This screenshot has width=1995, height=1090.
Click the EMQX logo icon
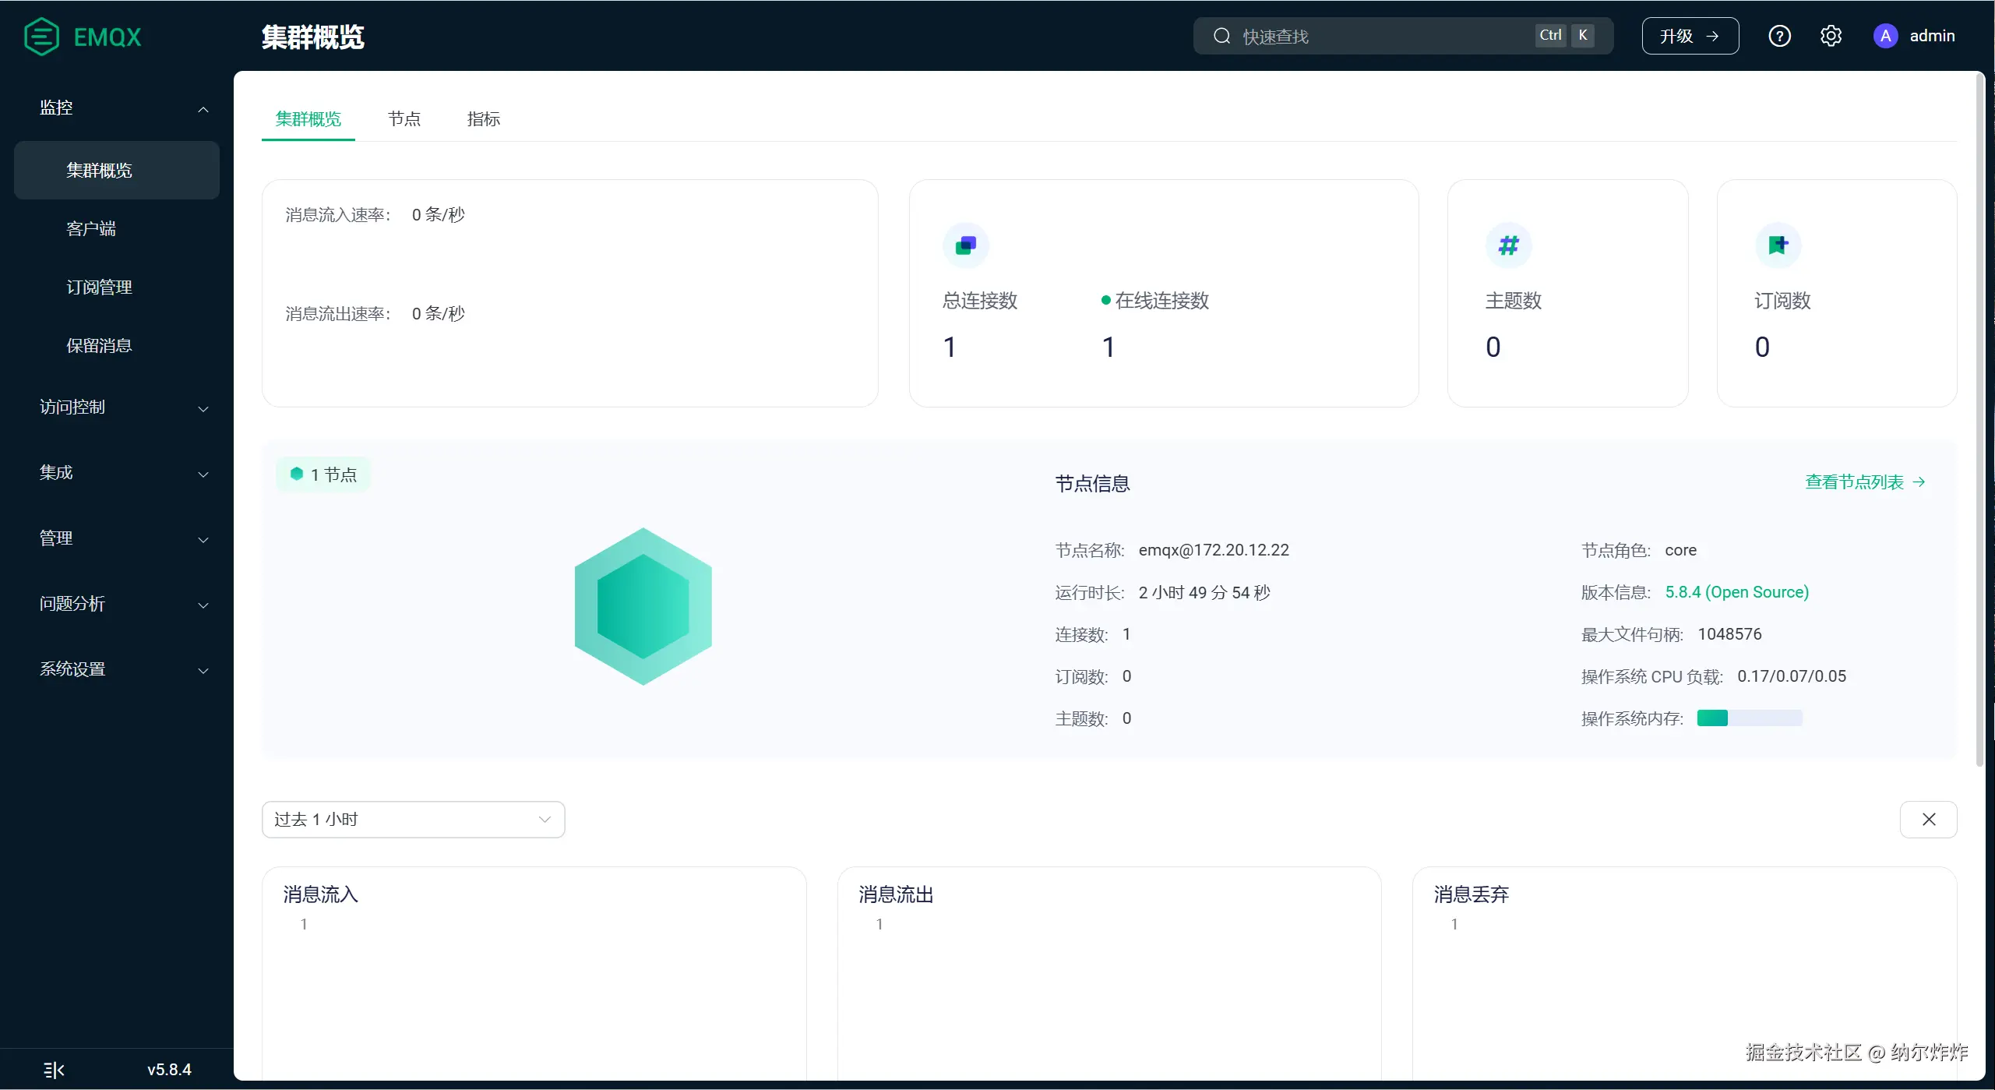click(x=41, y=37)
